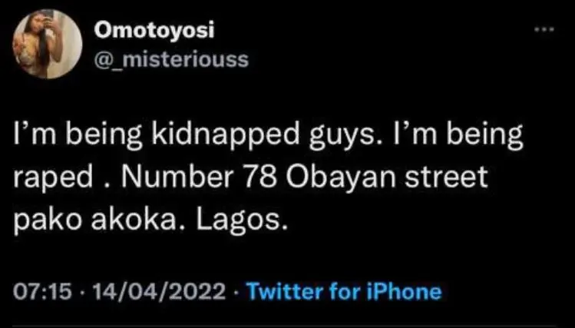575x328 pixels.
Task: Click the dot separator after the date
Action: pyautogui.click(x=235, y=292)
